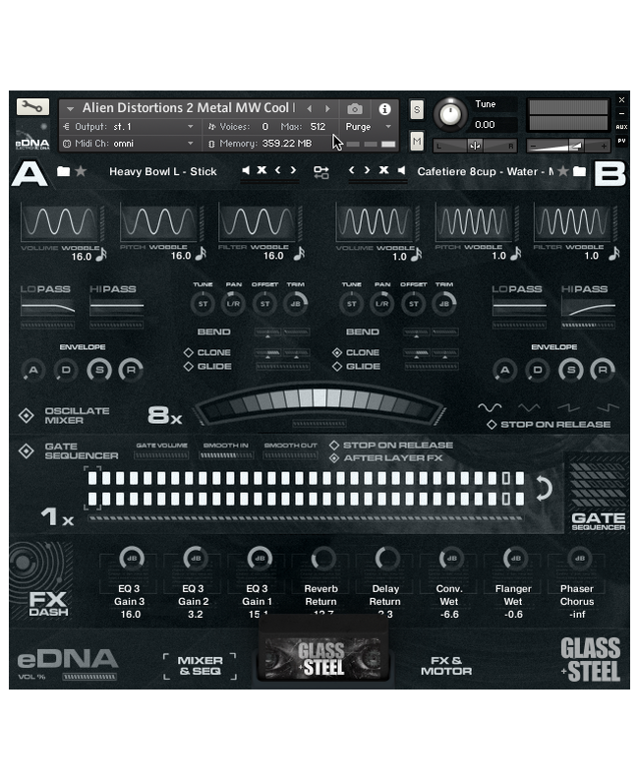Click the Tune value 0.00 field
The height and width of the screenshot is (781, 639).
click(494, 125)
